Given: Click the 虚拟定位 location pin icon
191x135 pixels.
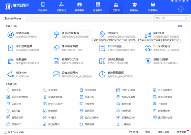Looking at the screenshot, I should click(102, 35).
